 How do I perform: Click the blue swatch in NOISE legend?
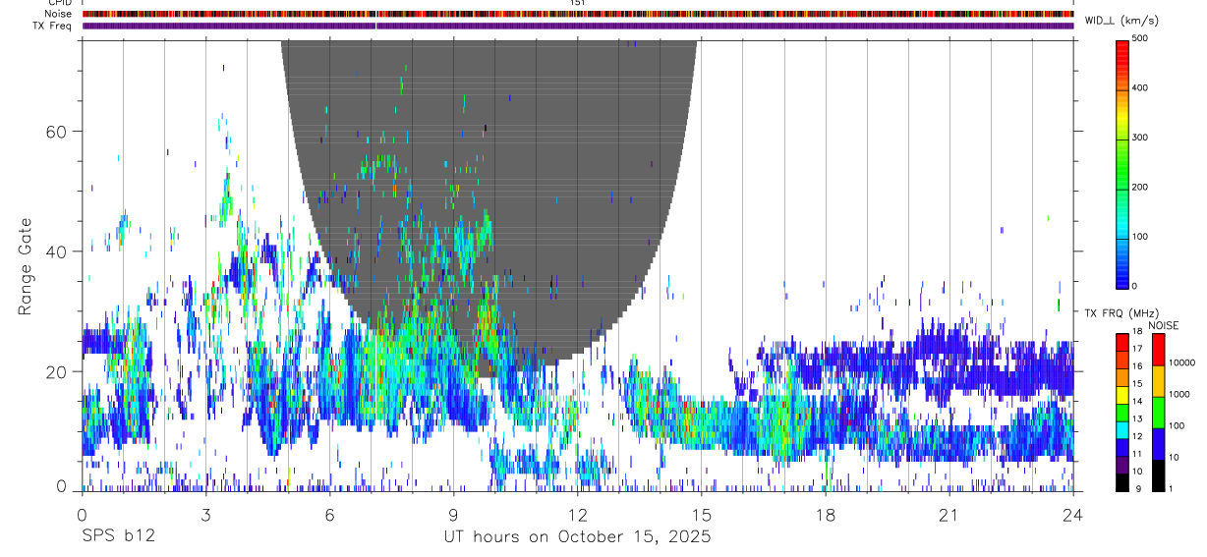(1158, 444)
